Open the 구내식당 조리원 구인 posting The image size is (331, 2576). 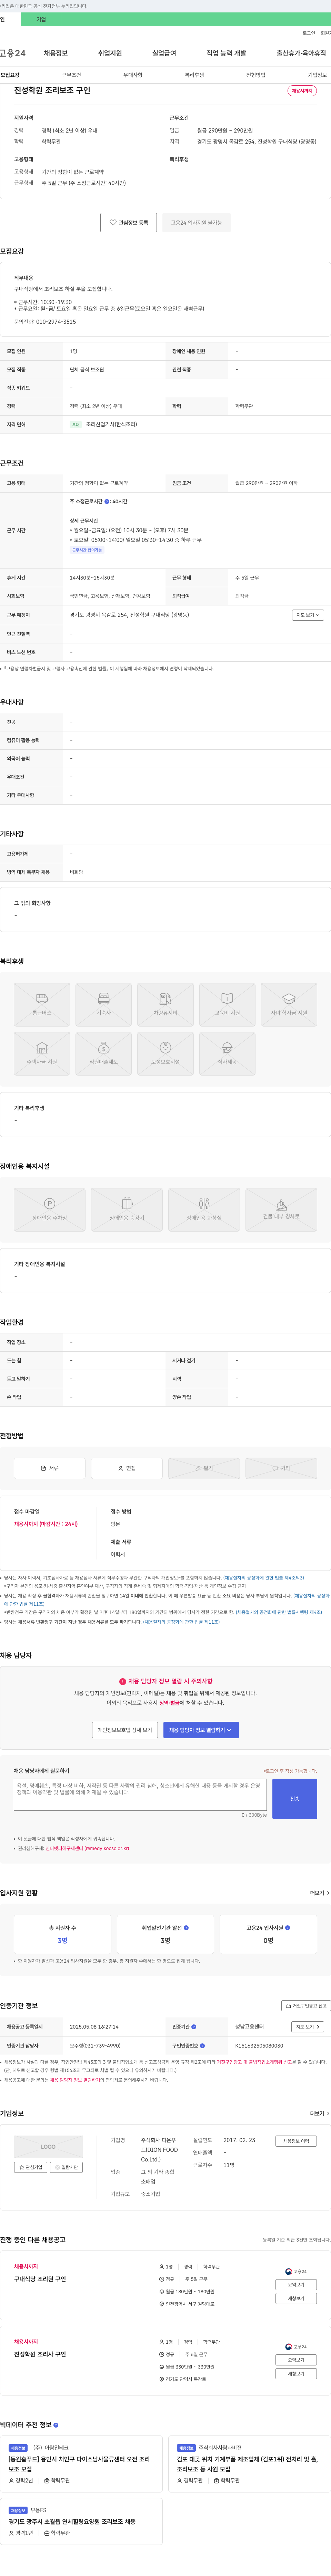tap(40, 2279)
